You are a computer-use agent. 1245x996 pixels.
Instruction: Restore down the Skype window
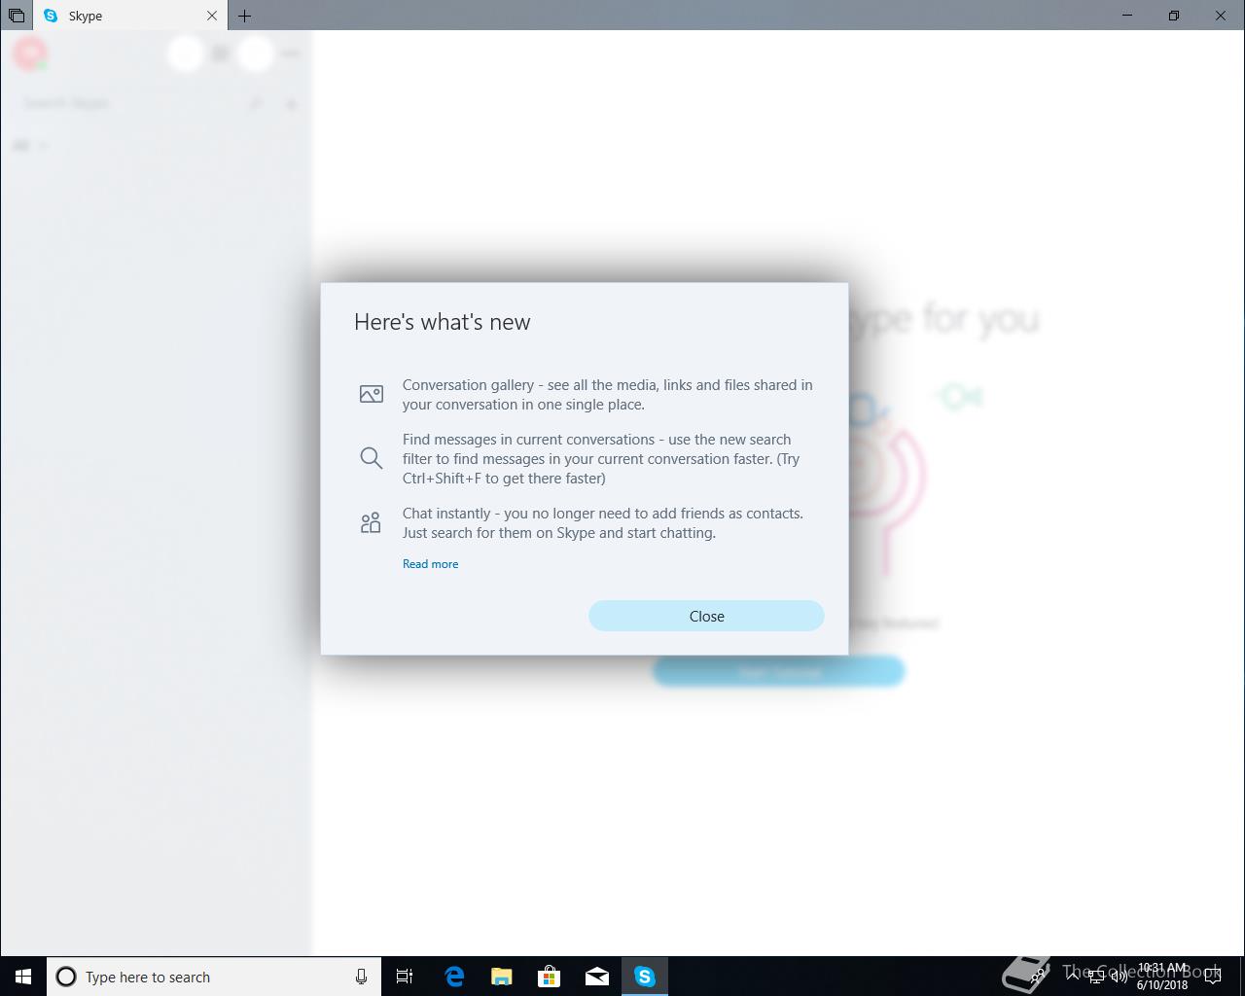pyautogui.click(x=1174, y=16)
